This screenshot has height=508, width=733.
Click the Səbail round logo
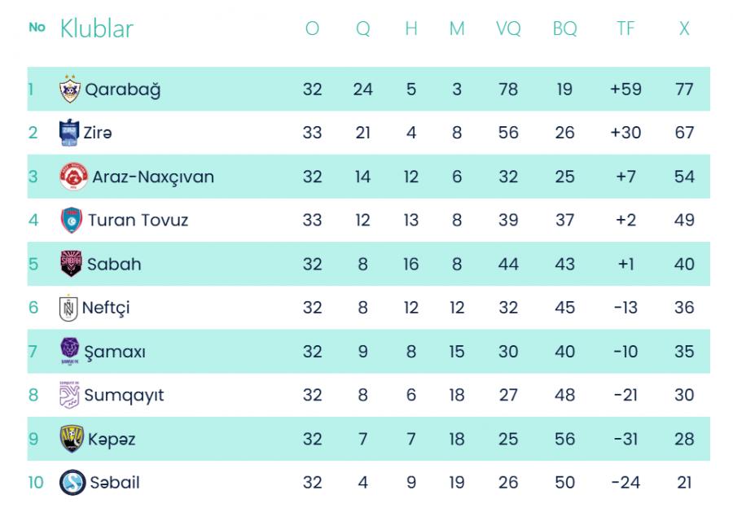[x=72, y=482]
